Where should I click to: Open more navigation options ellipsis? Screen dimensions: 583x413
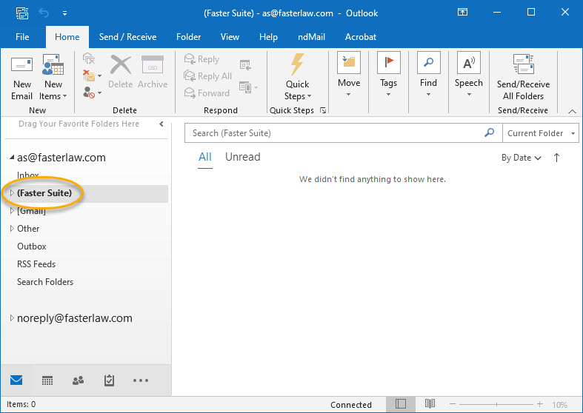pyautogui.click(x=141, y=380)
